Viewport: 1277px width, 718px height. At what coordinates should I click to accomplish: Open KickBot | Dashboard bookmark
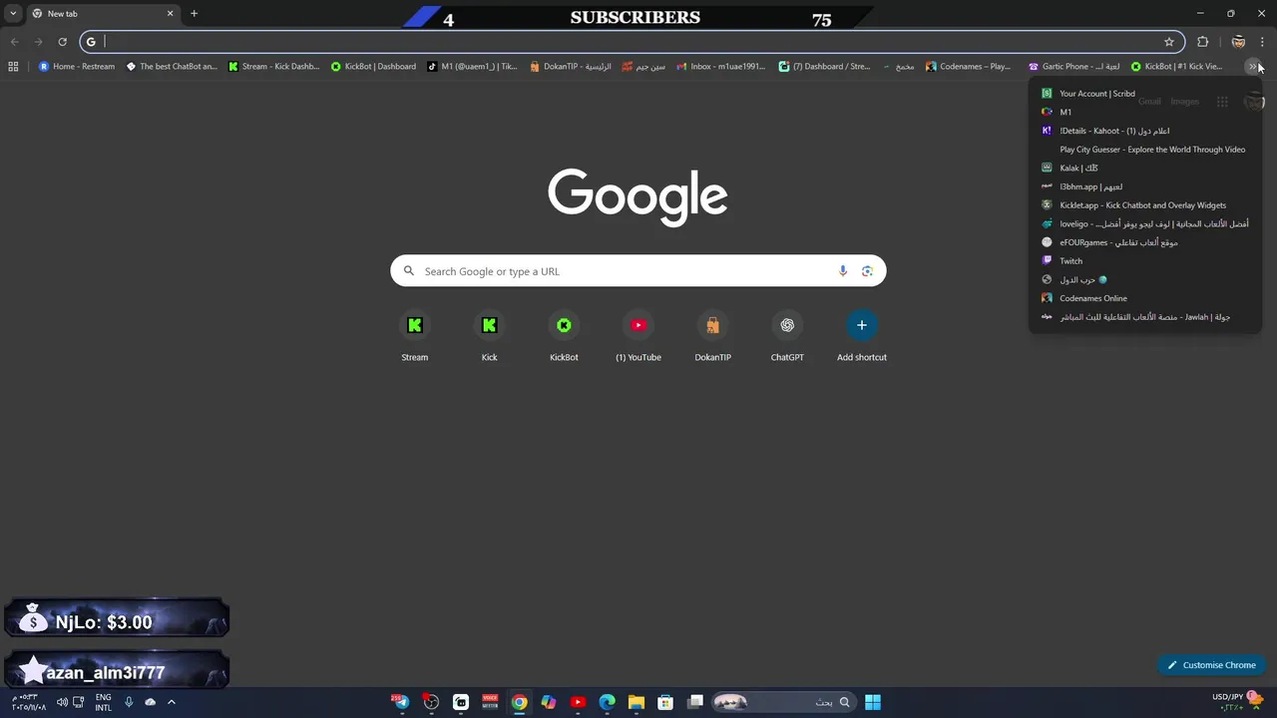(374, 67)
